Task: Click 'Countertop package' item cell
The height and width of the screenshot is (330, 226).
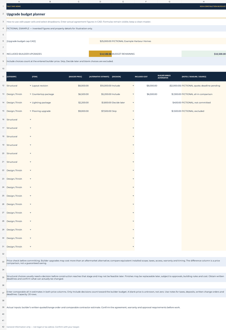Action: pos(50,94)
